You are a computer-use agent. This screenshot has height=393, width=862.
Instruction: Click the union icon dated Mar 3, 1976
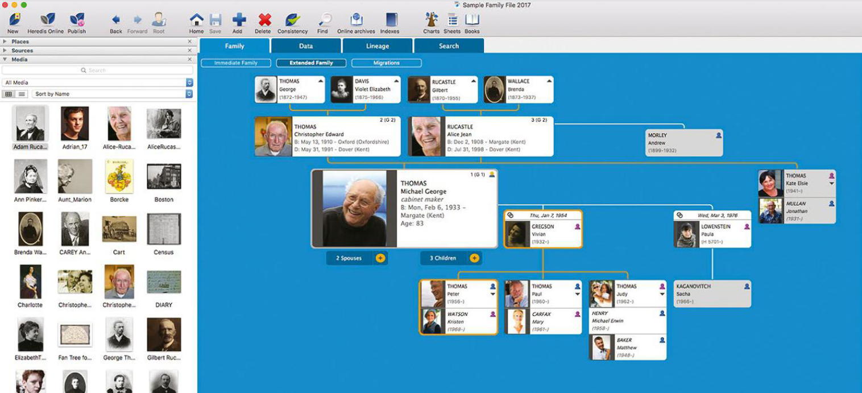(680, 216)
